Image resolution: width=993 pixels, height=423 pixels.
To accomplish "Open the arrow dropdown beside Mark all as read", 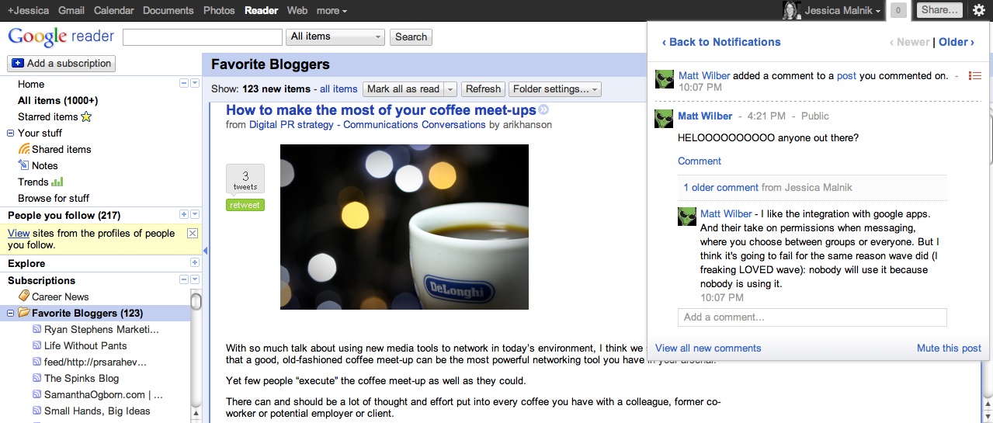I will (450, 89).
